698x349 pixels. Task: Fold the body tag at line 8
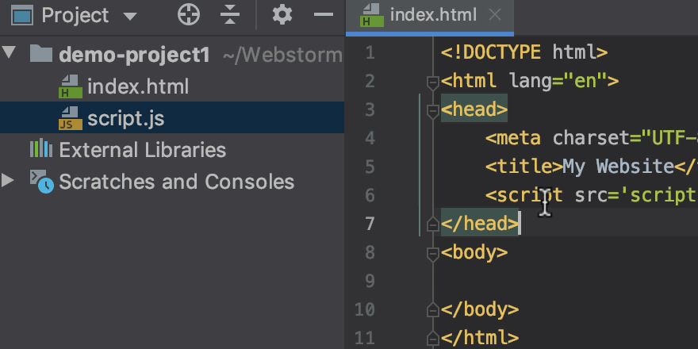pyautogui.click(x=433, y=253)
